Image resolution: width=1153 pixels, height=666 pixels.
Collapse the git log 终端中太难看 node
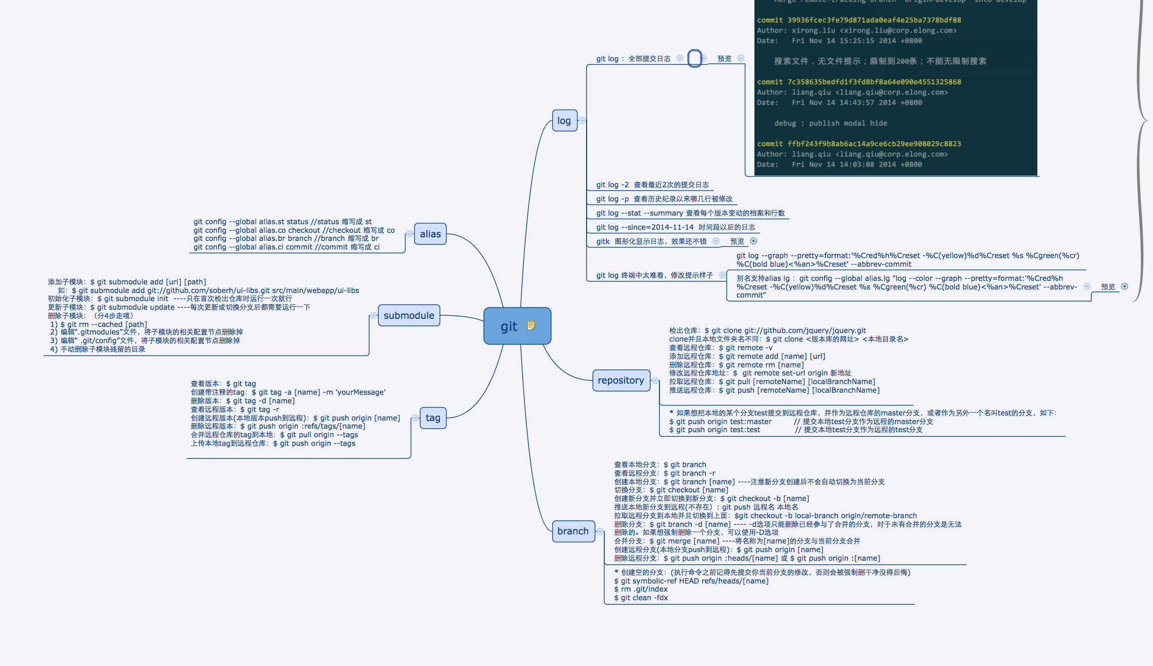pos(722,275)
